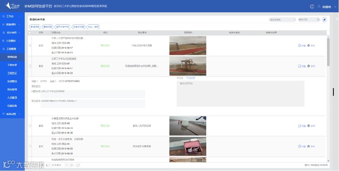The width and height of the screenshot is (339, 171).
Task: Expand the 系统设置 sidebar chevron
Action: coord(19,114)
